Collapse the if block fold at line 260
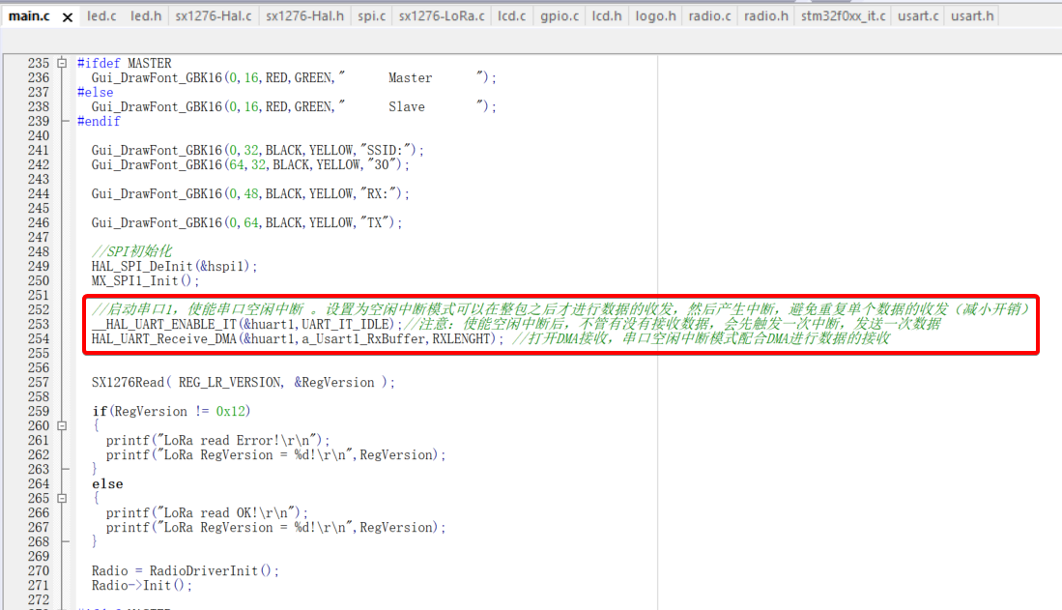1062x610 pixels. 63,426
